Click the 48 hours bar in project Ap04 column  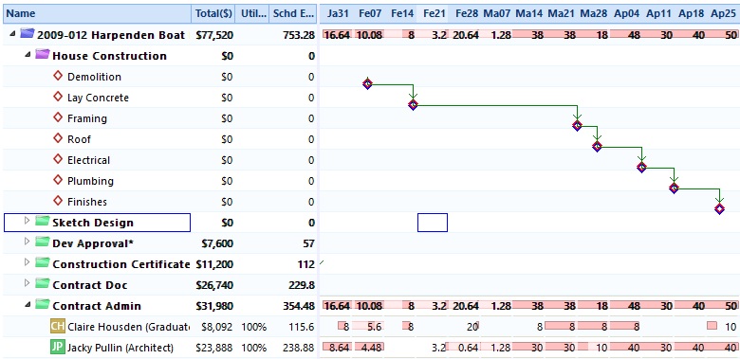(626, 34)
